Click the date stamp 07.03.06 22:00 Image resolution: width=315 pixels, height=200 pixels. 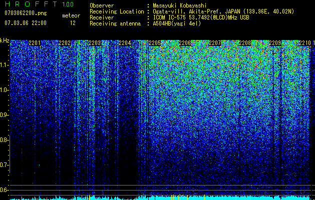pos(26,23)
